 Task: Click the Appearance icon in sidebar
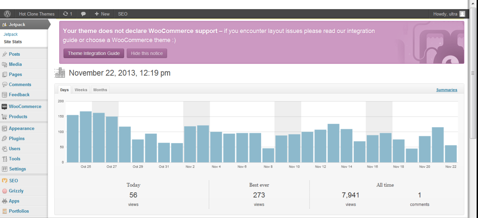pos(4,128)
